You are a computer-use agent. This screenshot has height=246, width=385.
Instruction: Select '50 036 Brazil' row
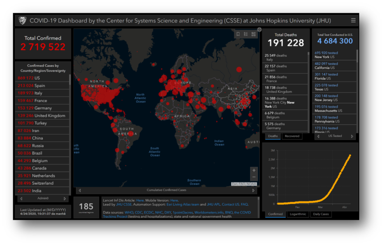[x=42, y=153]
